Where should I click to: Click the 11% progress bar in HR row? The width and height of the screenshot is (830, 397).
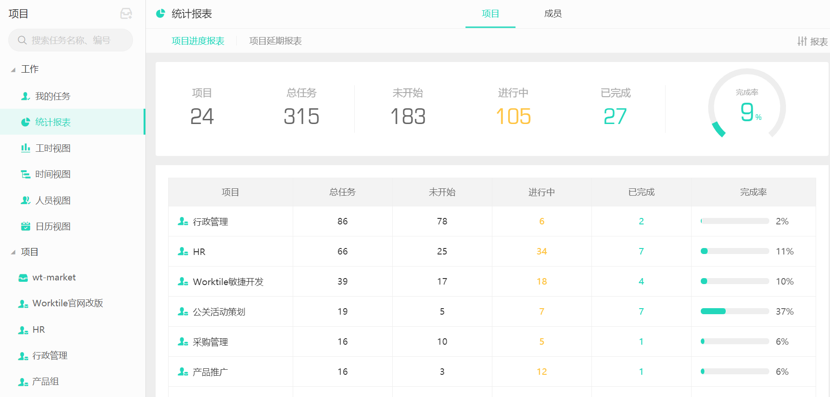click(x=735, y=251)
